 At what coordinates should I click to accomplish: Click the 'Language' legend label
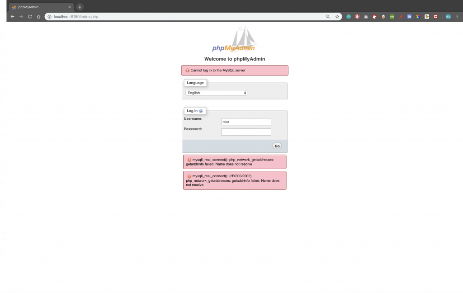click(x=195, y=83)
